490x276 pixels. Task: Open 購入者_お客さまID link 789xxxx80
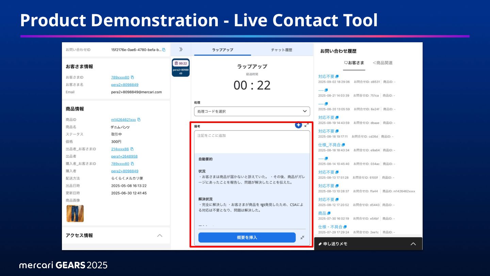(120, 164)
